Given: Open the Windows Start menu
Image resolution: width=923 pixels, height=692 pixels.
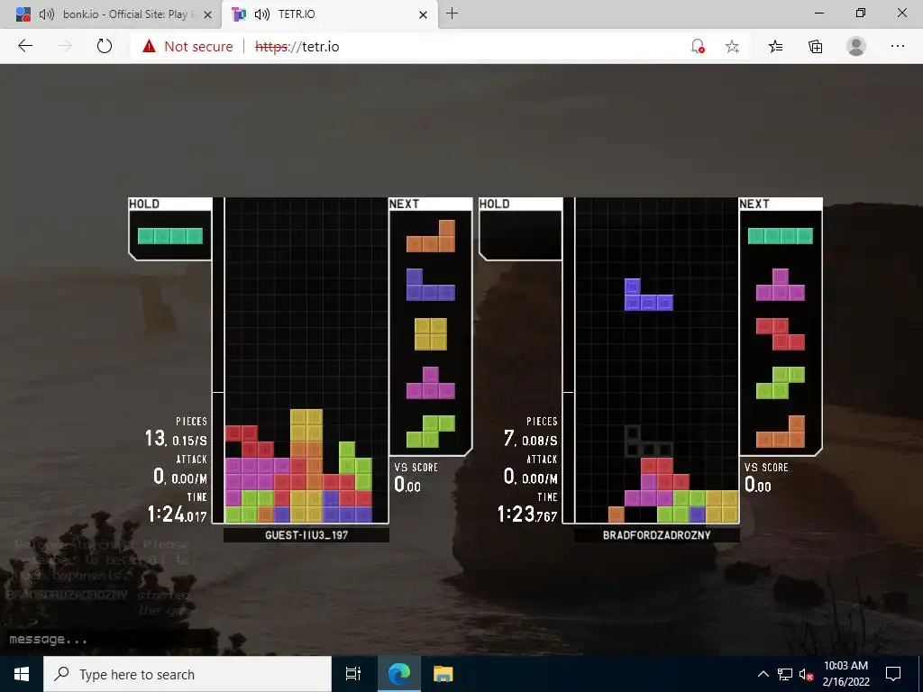Looking at the screenshot, I should point(22,674).
